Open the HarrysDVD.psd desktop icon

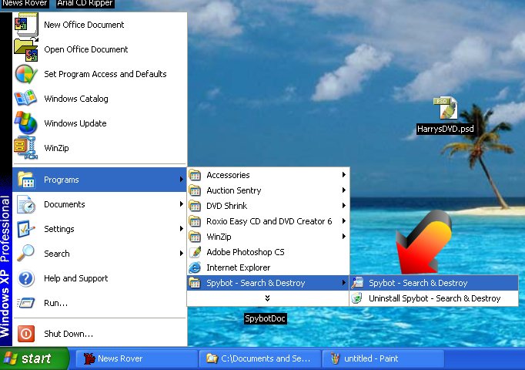[x=445, y=109]
